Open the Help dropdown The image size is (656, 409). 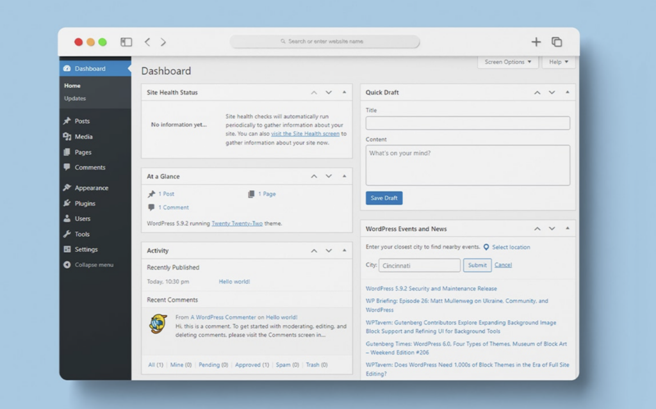pyautogui.click(x=558, y=62)
